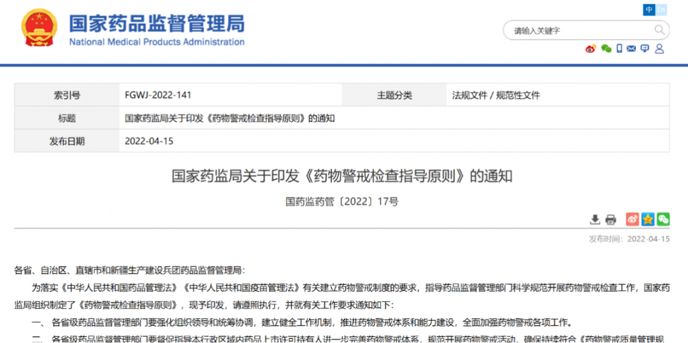Download the document via download icon
The image size is (688, 343).
(594, 220)
